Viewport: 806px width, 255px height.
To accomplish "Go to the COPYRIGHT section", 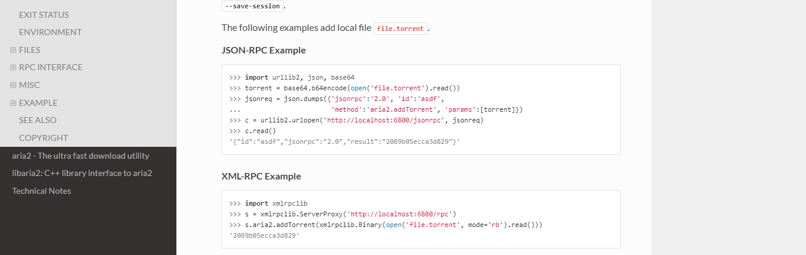I will pyautogui.click(x=43, y=138).
